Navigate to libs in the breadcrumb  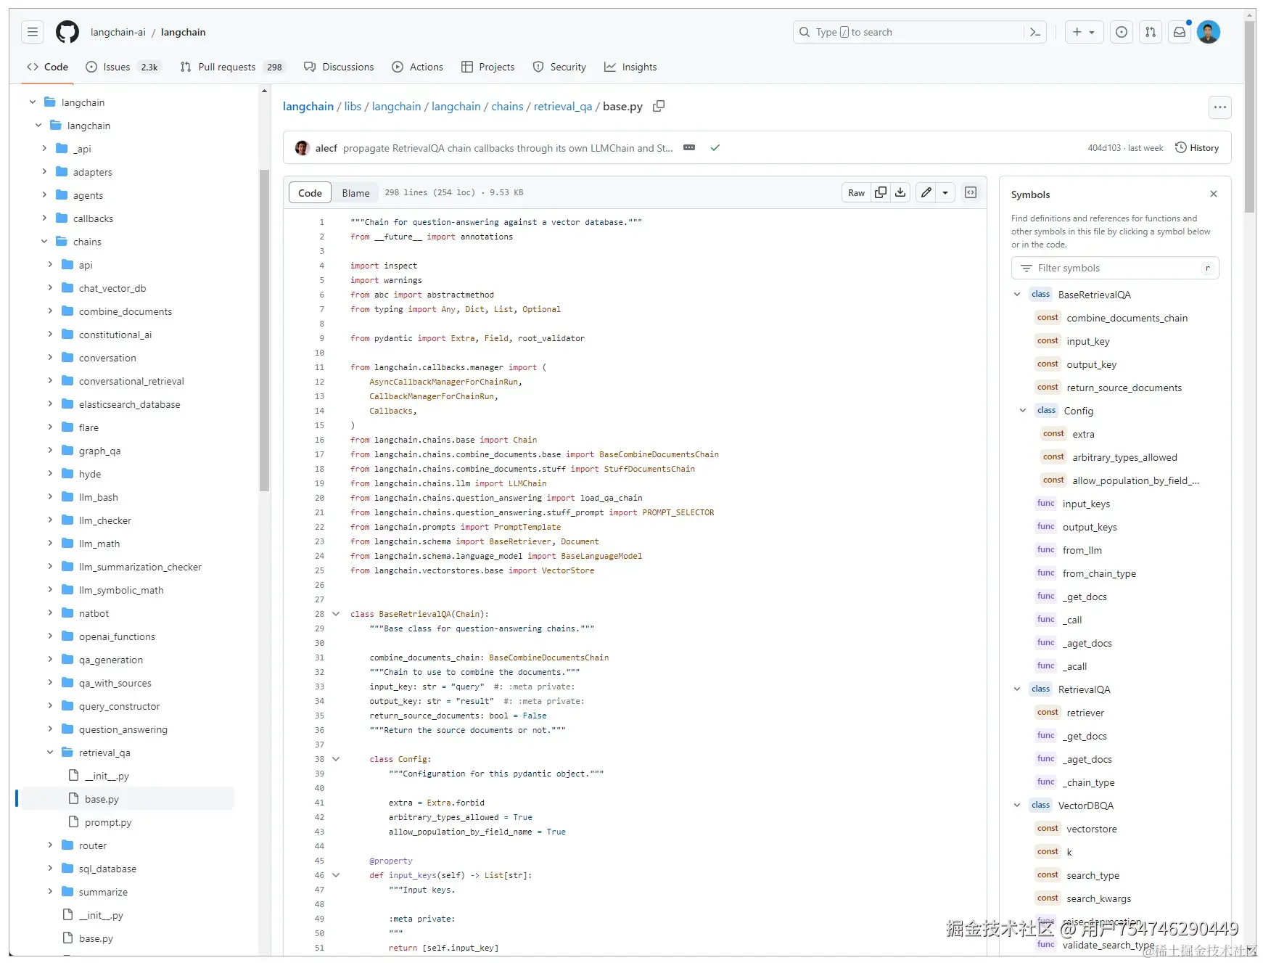[x=353, y=107]
